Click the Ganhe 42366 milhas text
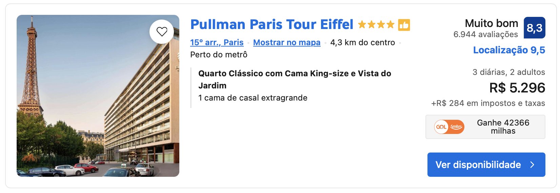The image size is (560, 193). pos(503,127)
